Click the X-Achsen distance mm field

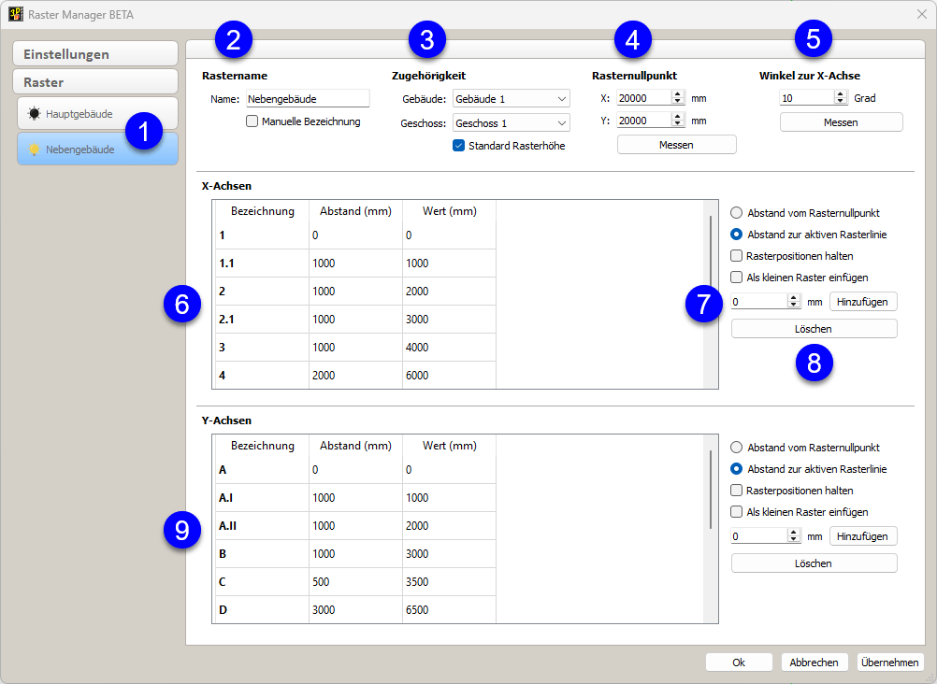click(759, 302)
